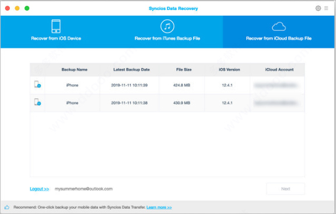Click 12.4.1 version in 430.9 MB row
336x214 pixels.
pos(227,103)
